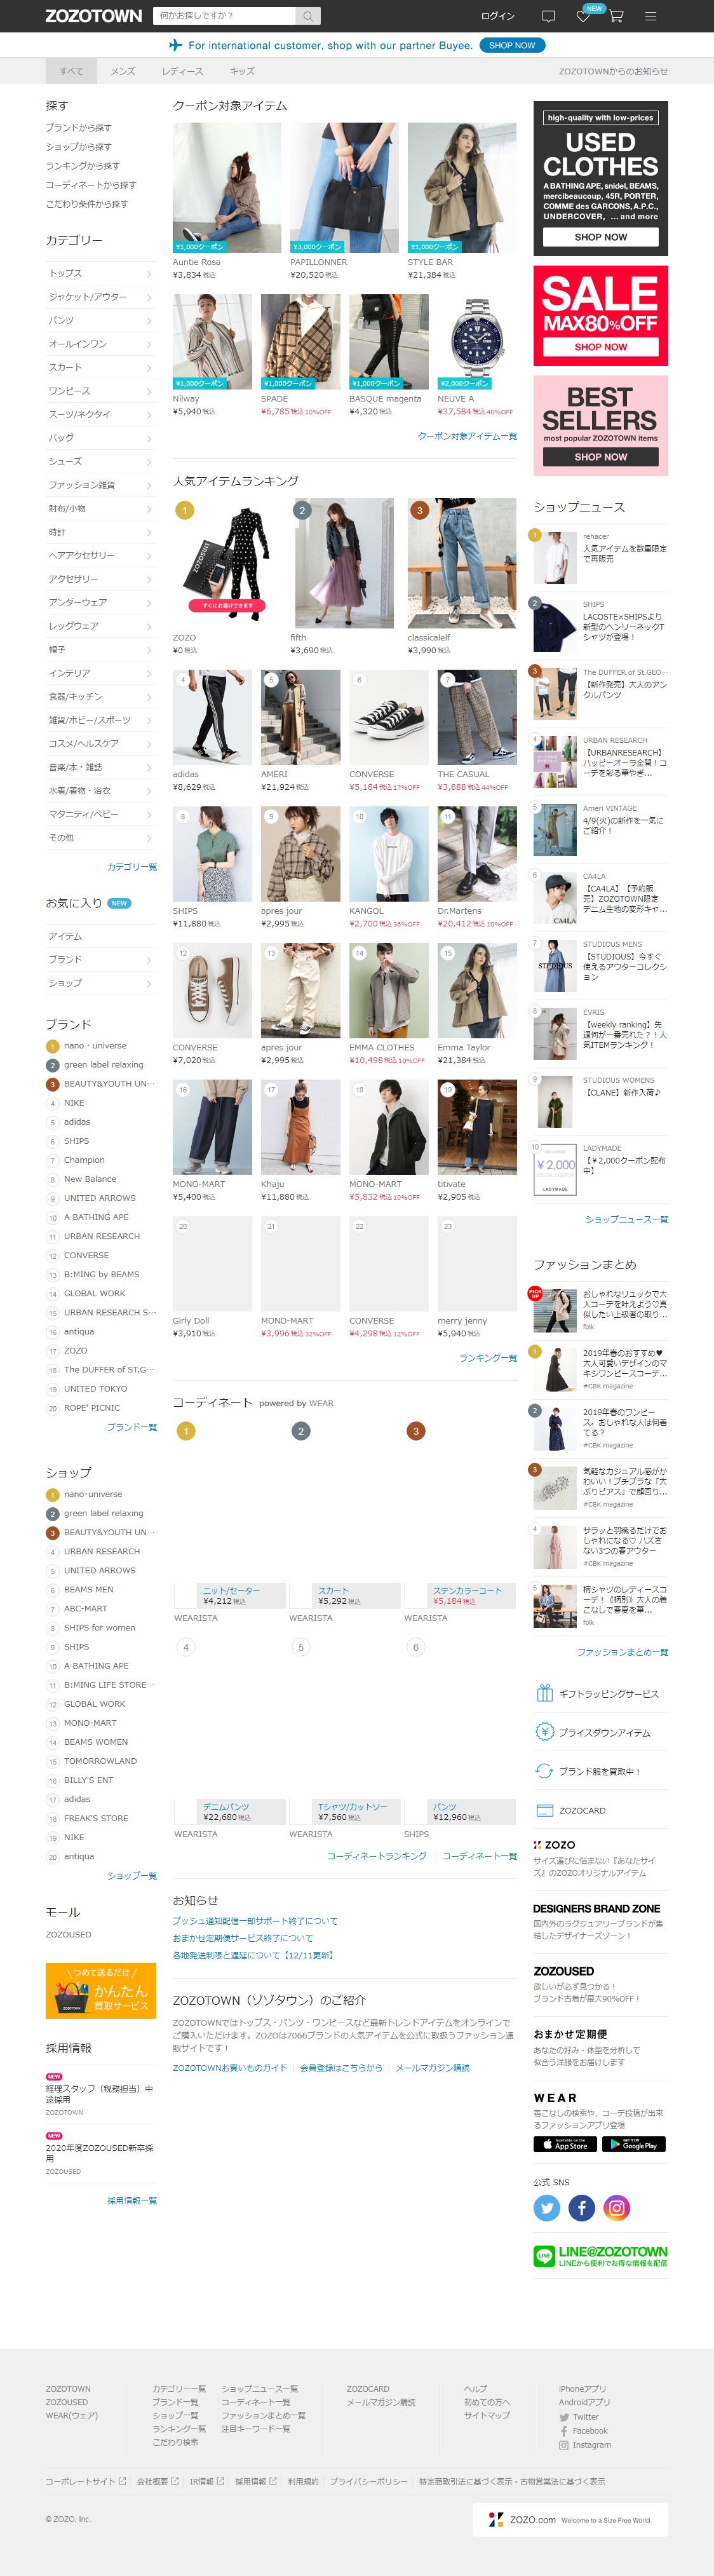Image resolution: width=714 pixels, height=2576 pixels.
Task: Open NEUVE A watch thumbnail
Action: click(x=477, y=341)
